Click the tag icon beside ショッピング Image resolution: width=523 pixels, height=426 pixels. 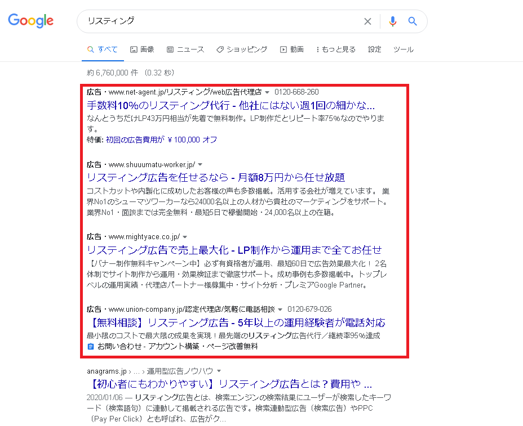[220, 50]
